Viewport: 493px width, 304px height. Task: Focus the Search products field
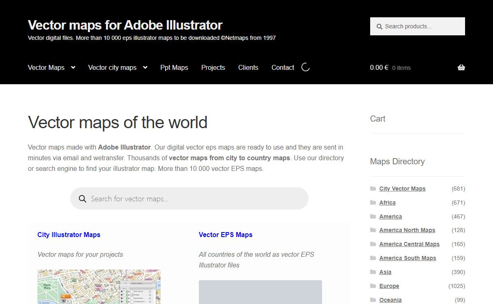click(x=417, y=26)
